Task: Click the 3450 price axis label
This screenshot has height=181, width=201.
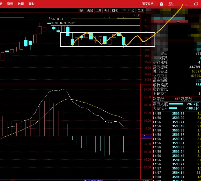Action: click(x=148, y=80)
